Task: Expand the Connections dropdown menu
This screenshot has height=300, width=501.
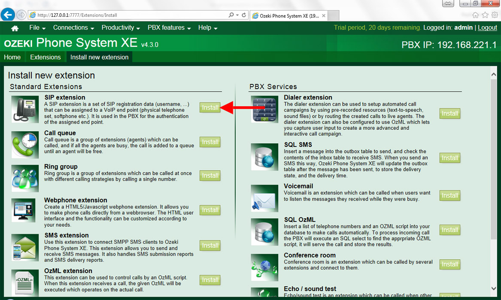Action: tap(73, 28)
